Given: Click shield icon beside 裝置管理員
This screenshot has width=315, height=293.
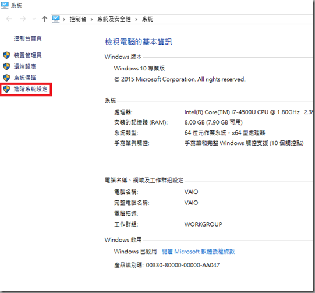Looking at the screenshot, I should pyautogui.click(x=6, y=55).
